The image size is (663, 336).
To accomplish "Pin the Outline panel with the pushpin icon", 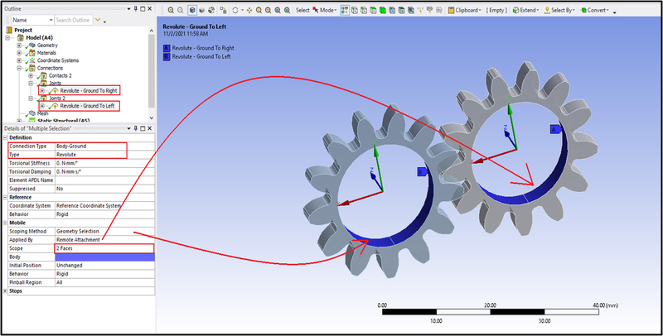I will pyautogui.click(x=135, y=9).
